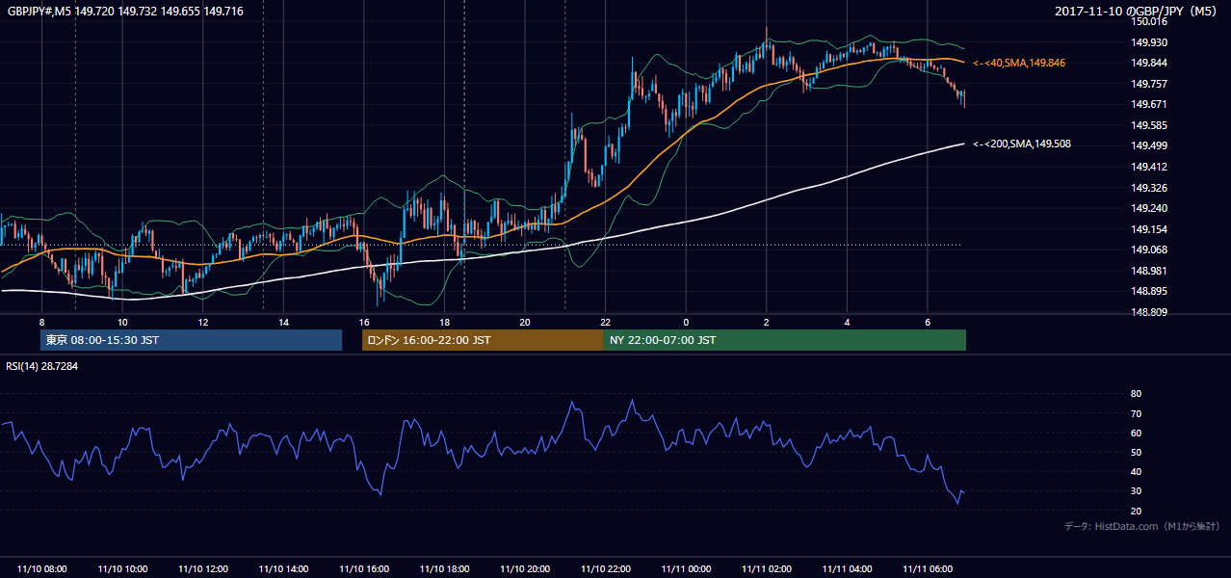Click hour tick 22 under price chart
This screenshot has height=578, width=1231.
[x=605, y=322]
